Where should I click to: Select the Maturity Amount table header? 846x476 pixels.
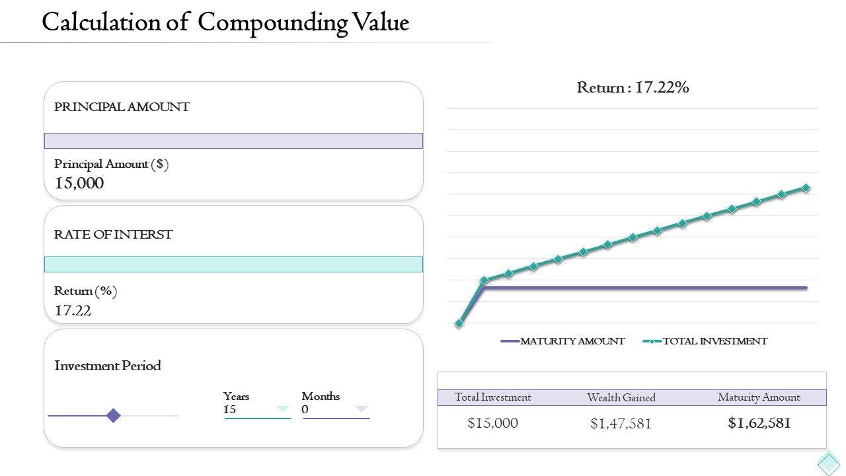pos(759,397)
